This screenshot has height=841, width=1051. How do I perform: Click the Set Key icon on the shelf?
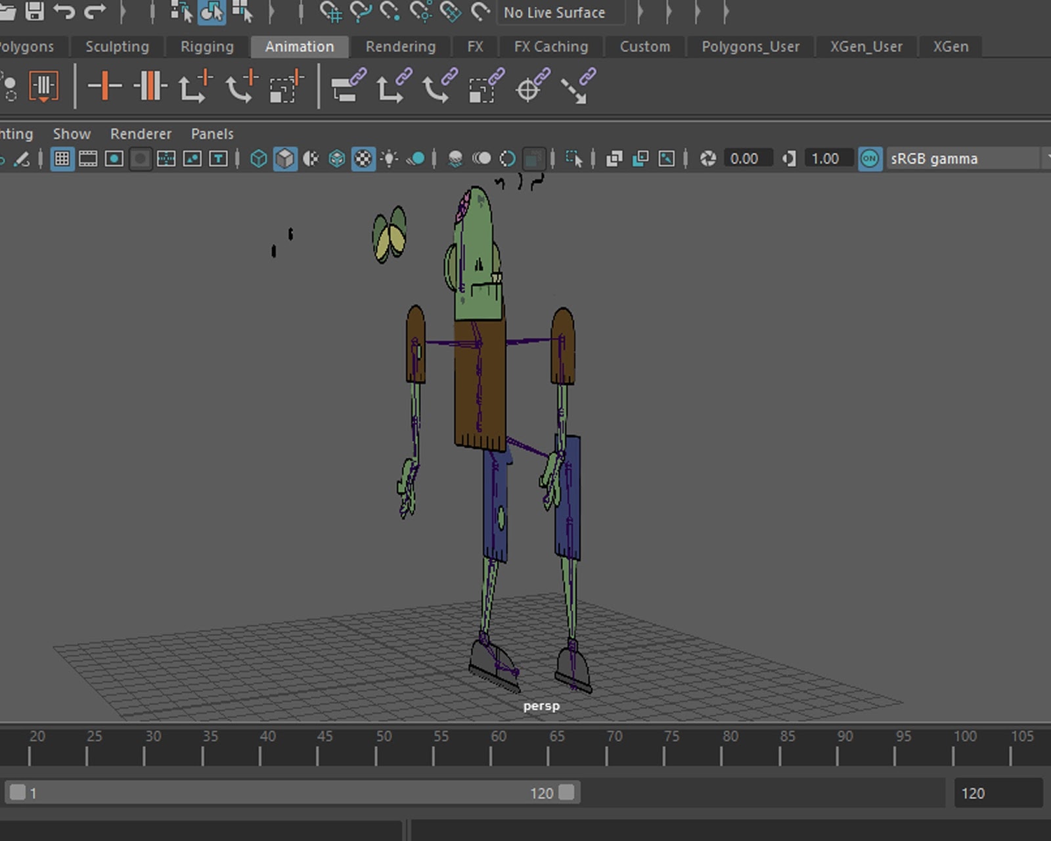[x=104, y=87]
